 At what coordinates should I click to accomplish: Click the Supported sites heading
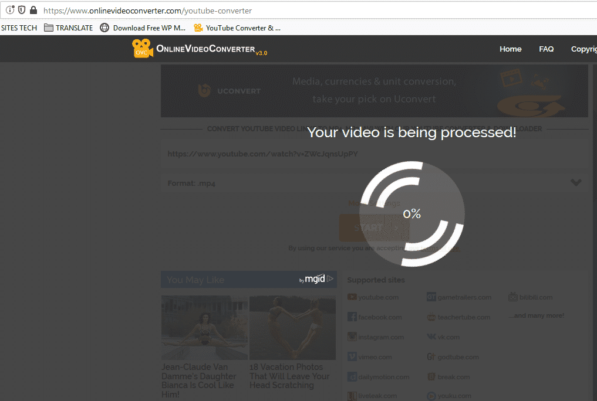[376, 280]
